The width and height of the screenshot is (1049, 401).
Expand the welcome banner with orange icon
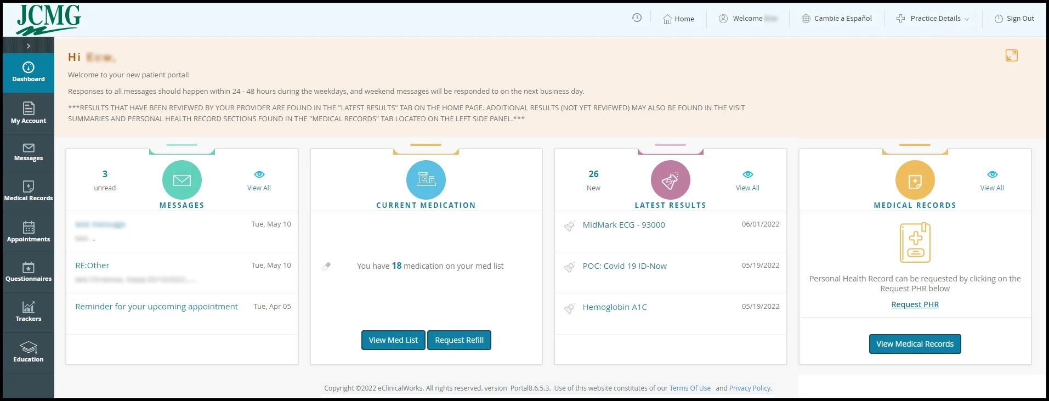1011,55
